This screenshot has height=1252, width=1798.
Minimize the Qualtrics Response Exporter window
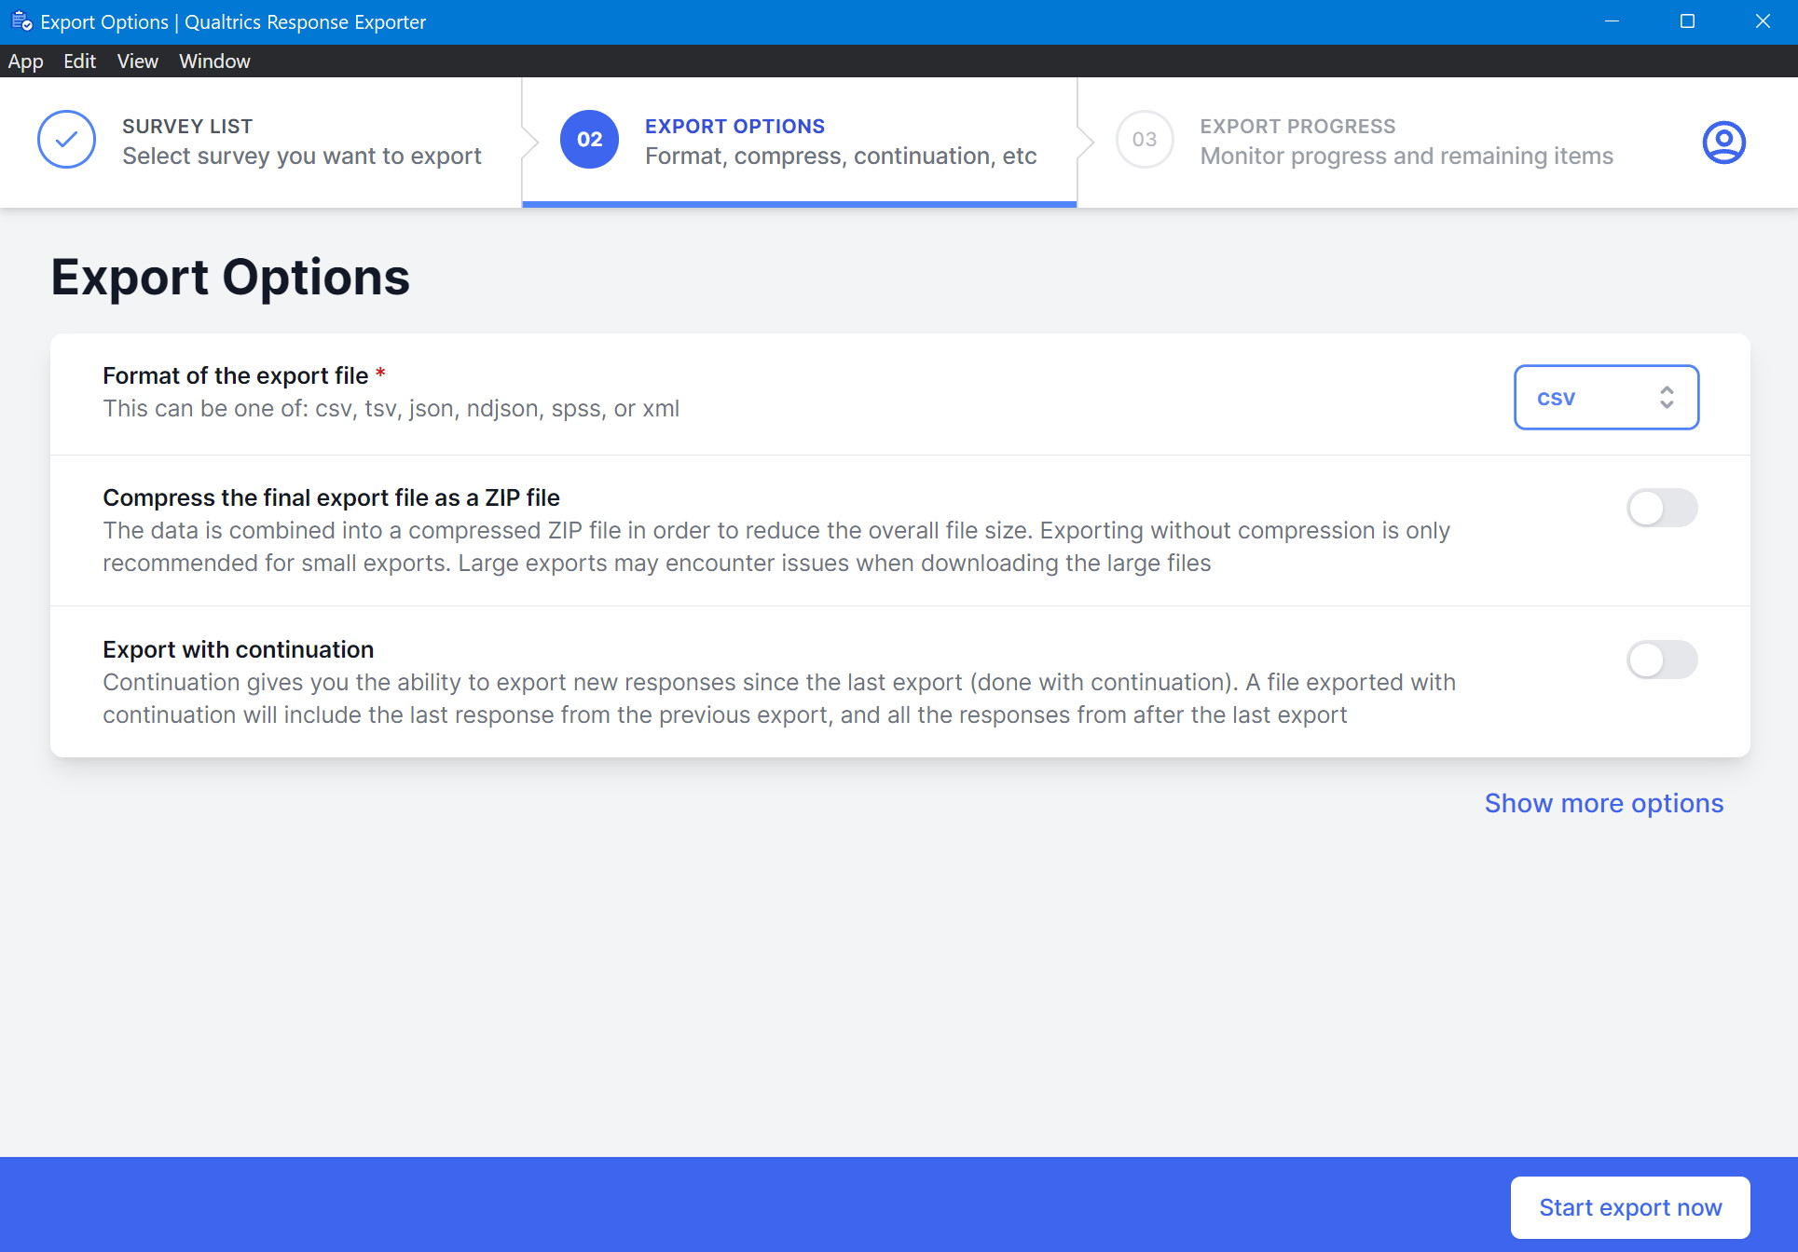click(x=1612, y=21)
